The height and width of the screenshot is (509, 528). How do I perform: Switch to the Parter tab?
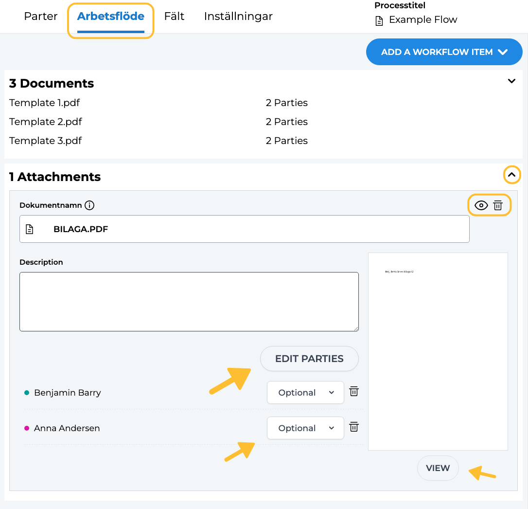coord(41,16)
